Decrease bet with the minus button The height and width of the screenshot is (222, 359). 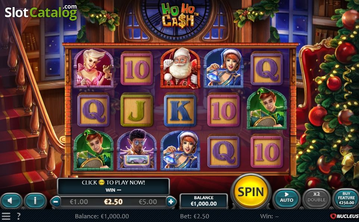point(56,202)
